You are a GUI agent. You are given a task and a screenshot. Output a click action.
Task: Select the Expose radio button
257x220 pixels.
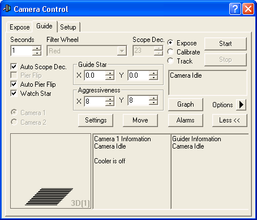[170, 43]
